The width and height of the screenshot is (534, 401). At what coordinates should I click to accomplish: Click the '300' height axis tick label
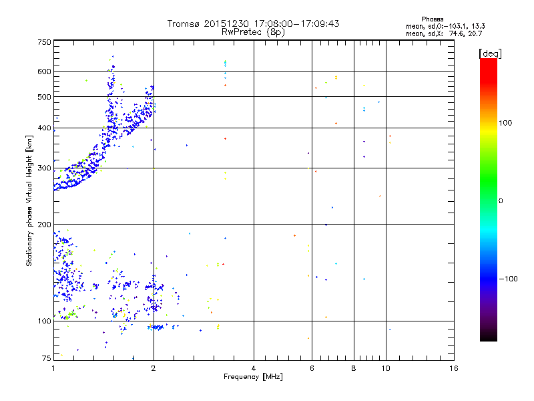coord(44,168)
